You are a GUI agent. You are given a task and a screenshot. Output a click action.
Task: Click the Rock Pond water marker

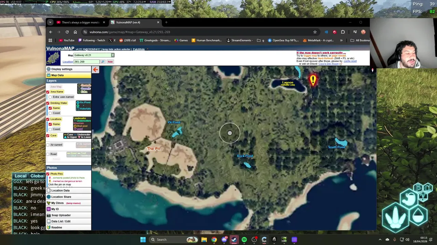pyautogui.click(x=247, y=165)
